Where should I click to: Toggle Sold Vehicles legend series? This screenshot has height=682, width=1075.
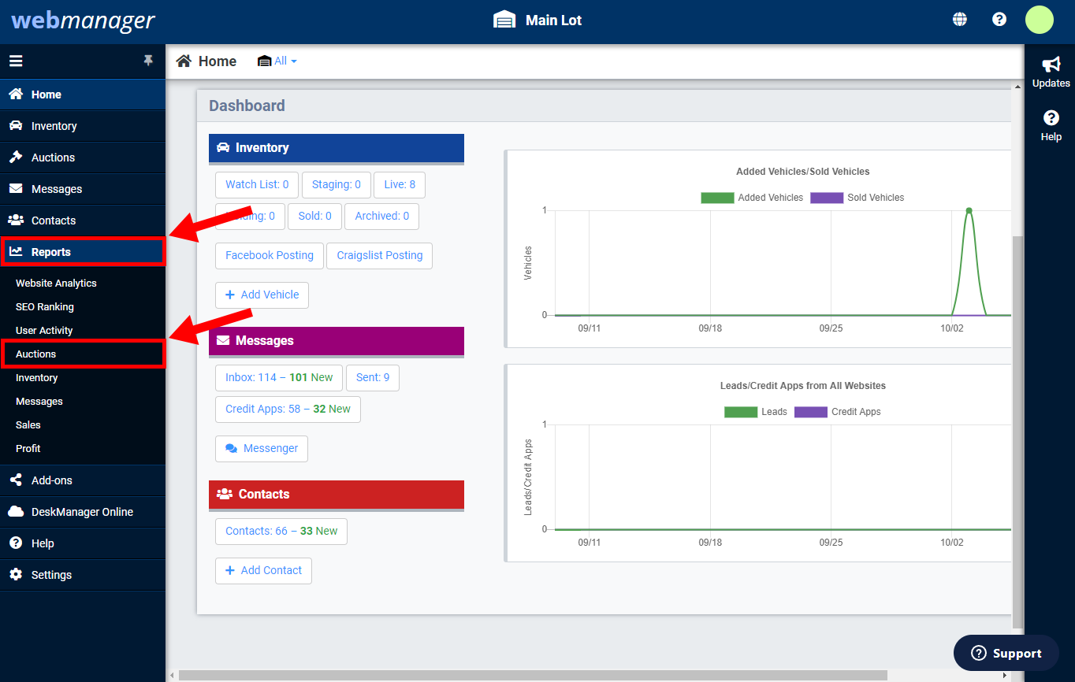pyautogui.click(x=857, y=198)
